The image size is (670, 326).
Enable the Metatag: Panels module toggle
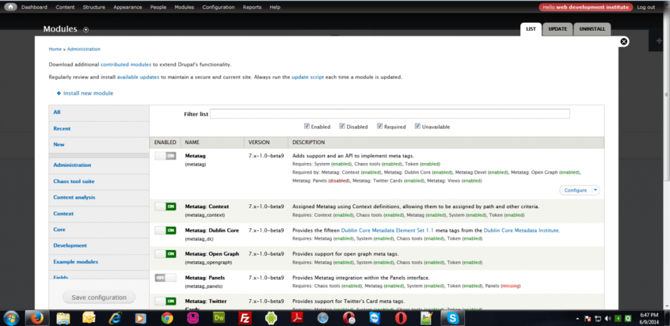[x=166, y=278]
